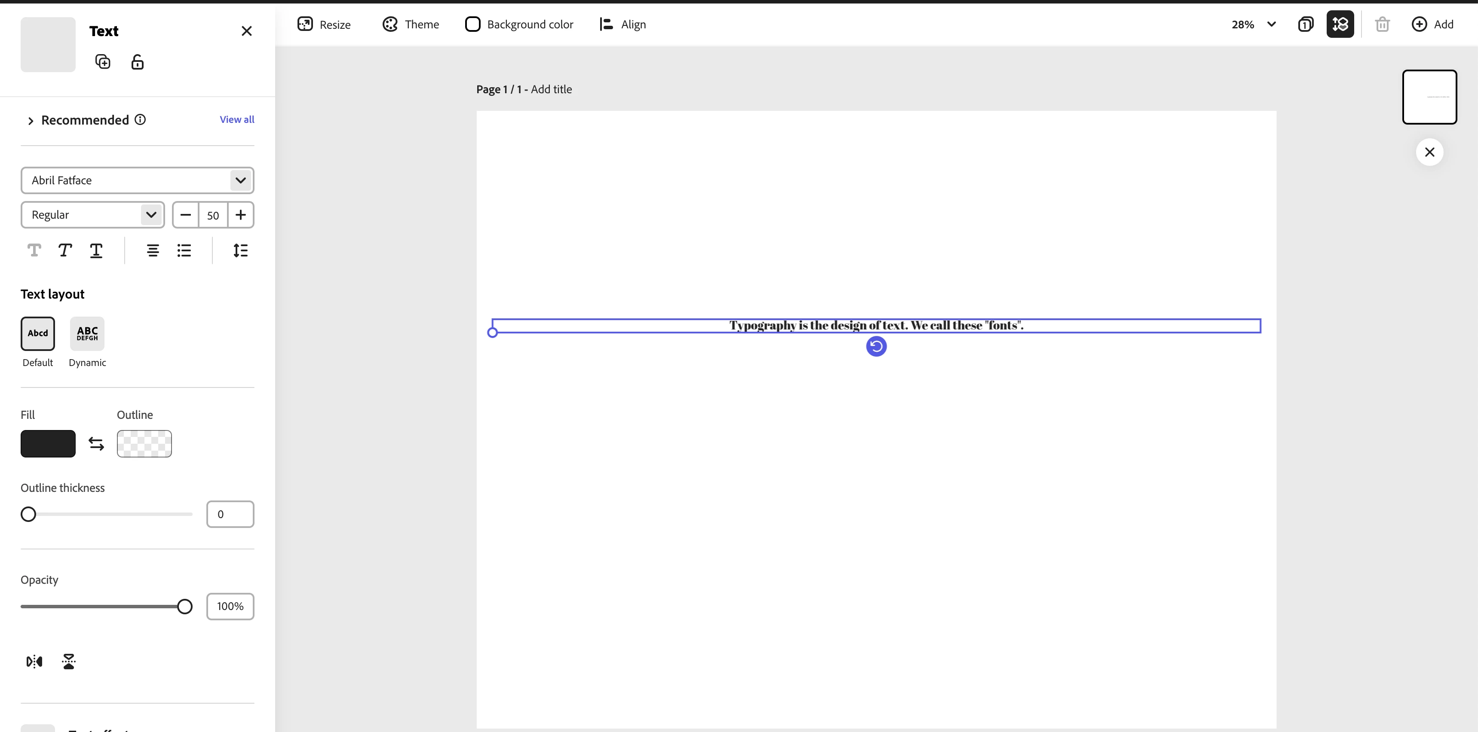Flip text vertically
The image size is (1478, 732).
(69, 662)
